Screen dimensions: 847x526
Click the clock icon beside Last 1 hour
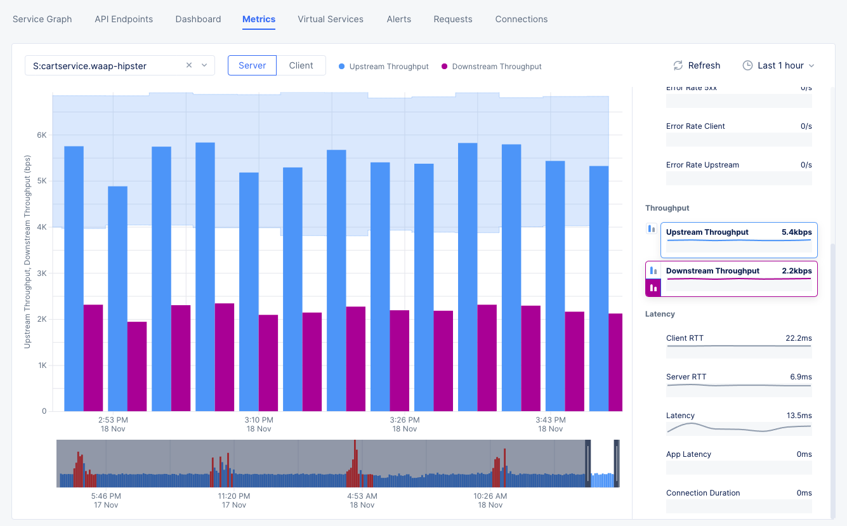(x=747, y=65)
